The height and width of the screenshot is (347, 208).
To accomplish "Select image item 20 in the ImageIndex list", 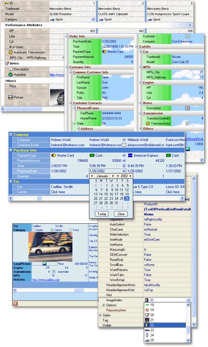I will [165, 315].
